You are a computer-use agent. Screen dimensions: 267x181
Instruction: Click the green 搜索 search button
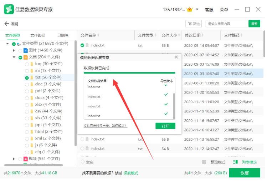254,24
